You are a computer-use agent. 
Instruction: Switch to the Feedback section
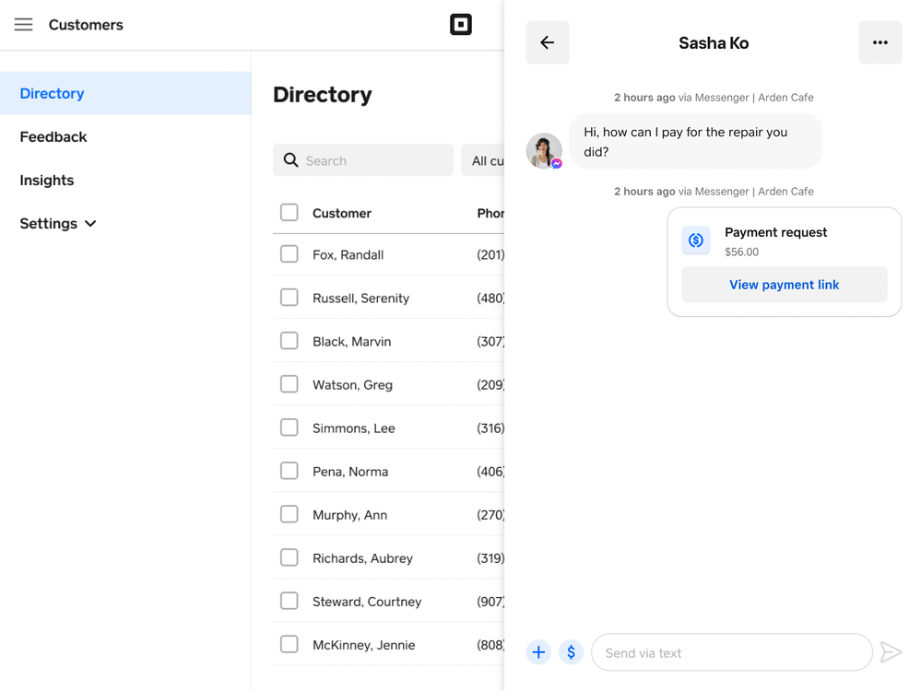(53, 136)
